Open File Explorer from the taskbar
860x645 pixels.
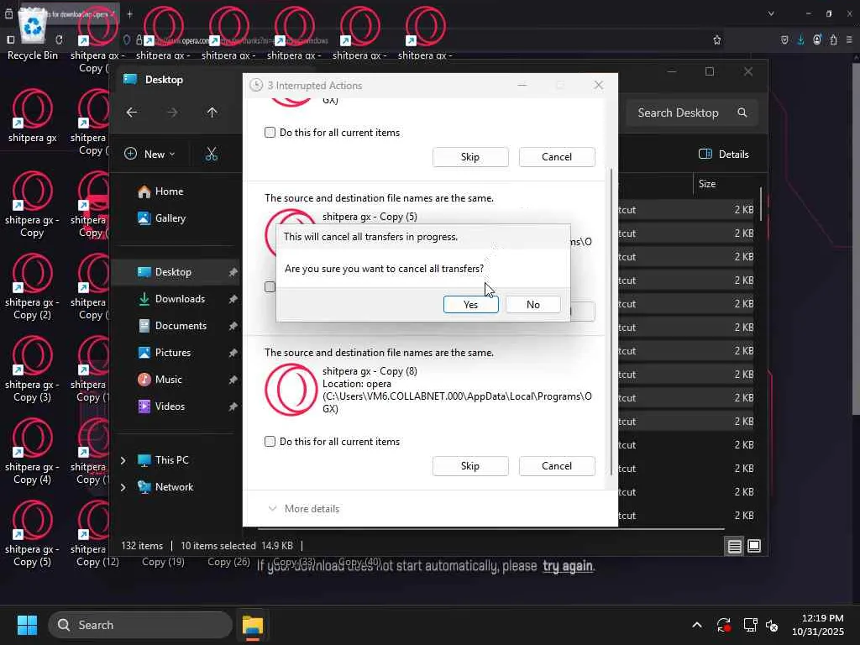pyautogui.click(x=253, y=625)
